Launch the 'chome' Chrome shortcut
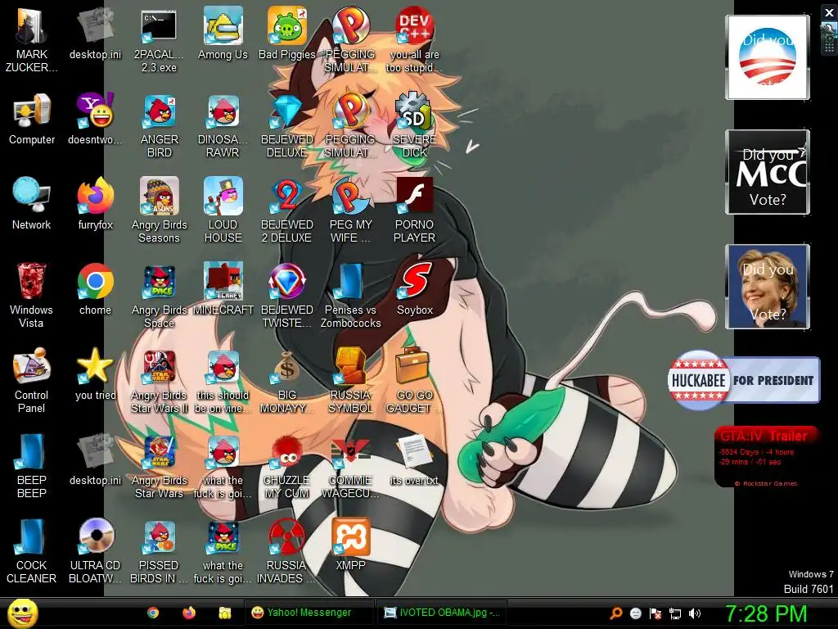The width and height of the screenshot is (838, 629). tap(95, 289)
